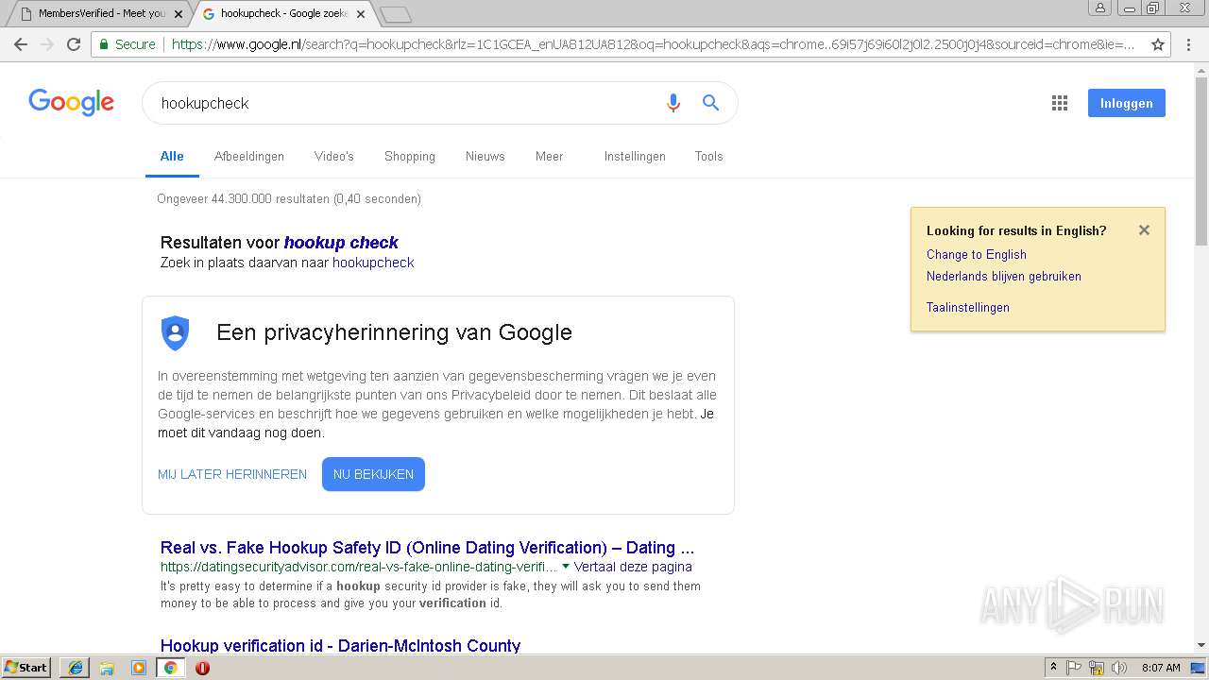Open the file explorer taskbar icon
This screenshot has width=1209, height=680.
point(107,668)
